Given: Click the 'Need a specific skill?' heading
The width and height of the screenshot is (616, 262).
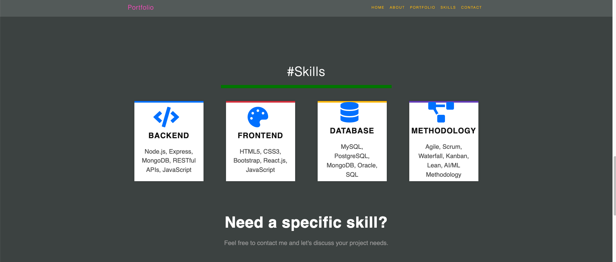Looking at the screenshot, I should click(x=306, y=223).
